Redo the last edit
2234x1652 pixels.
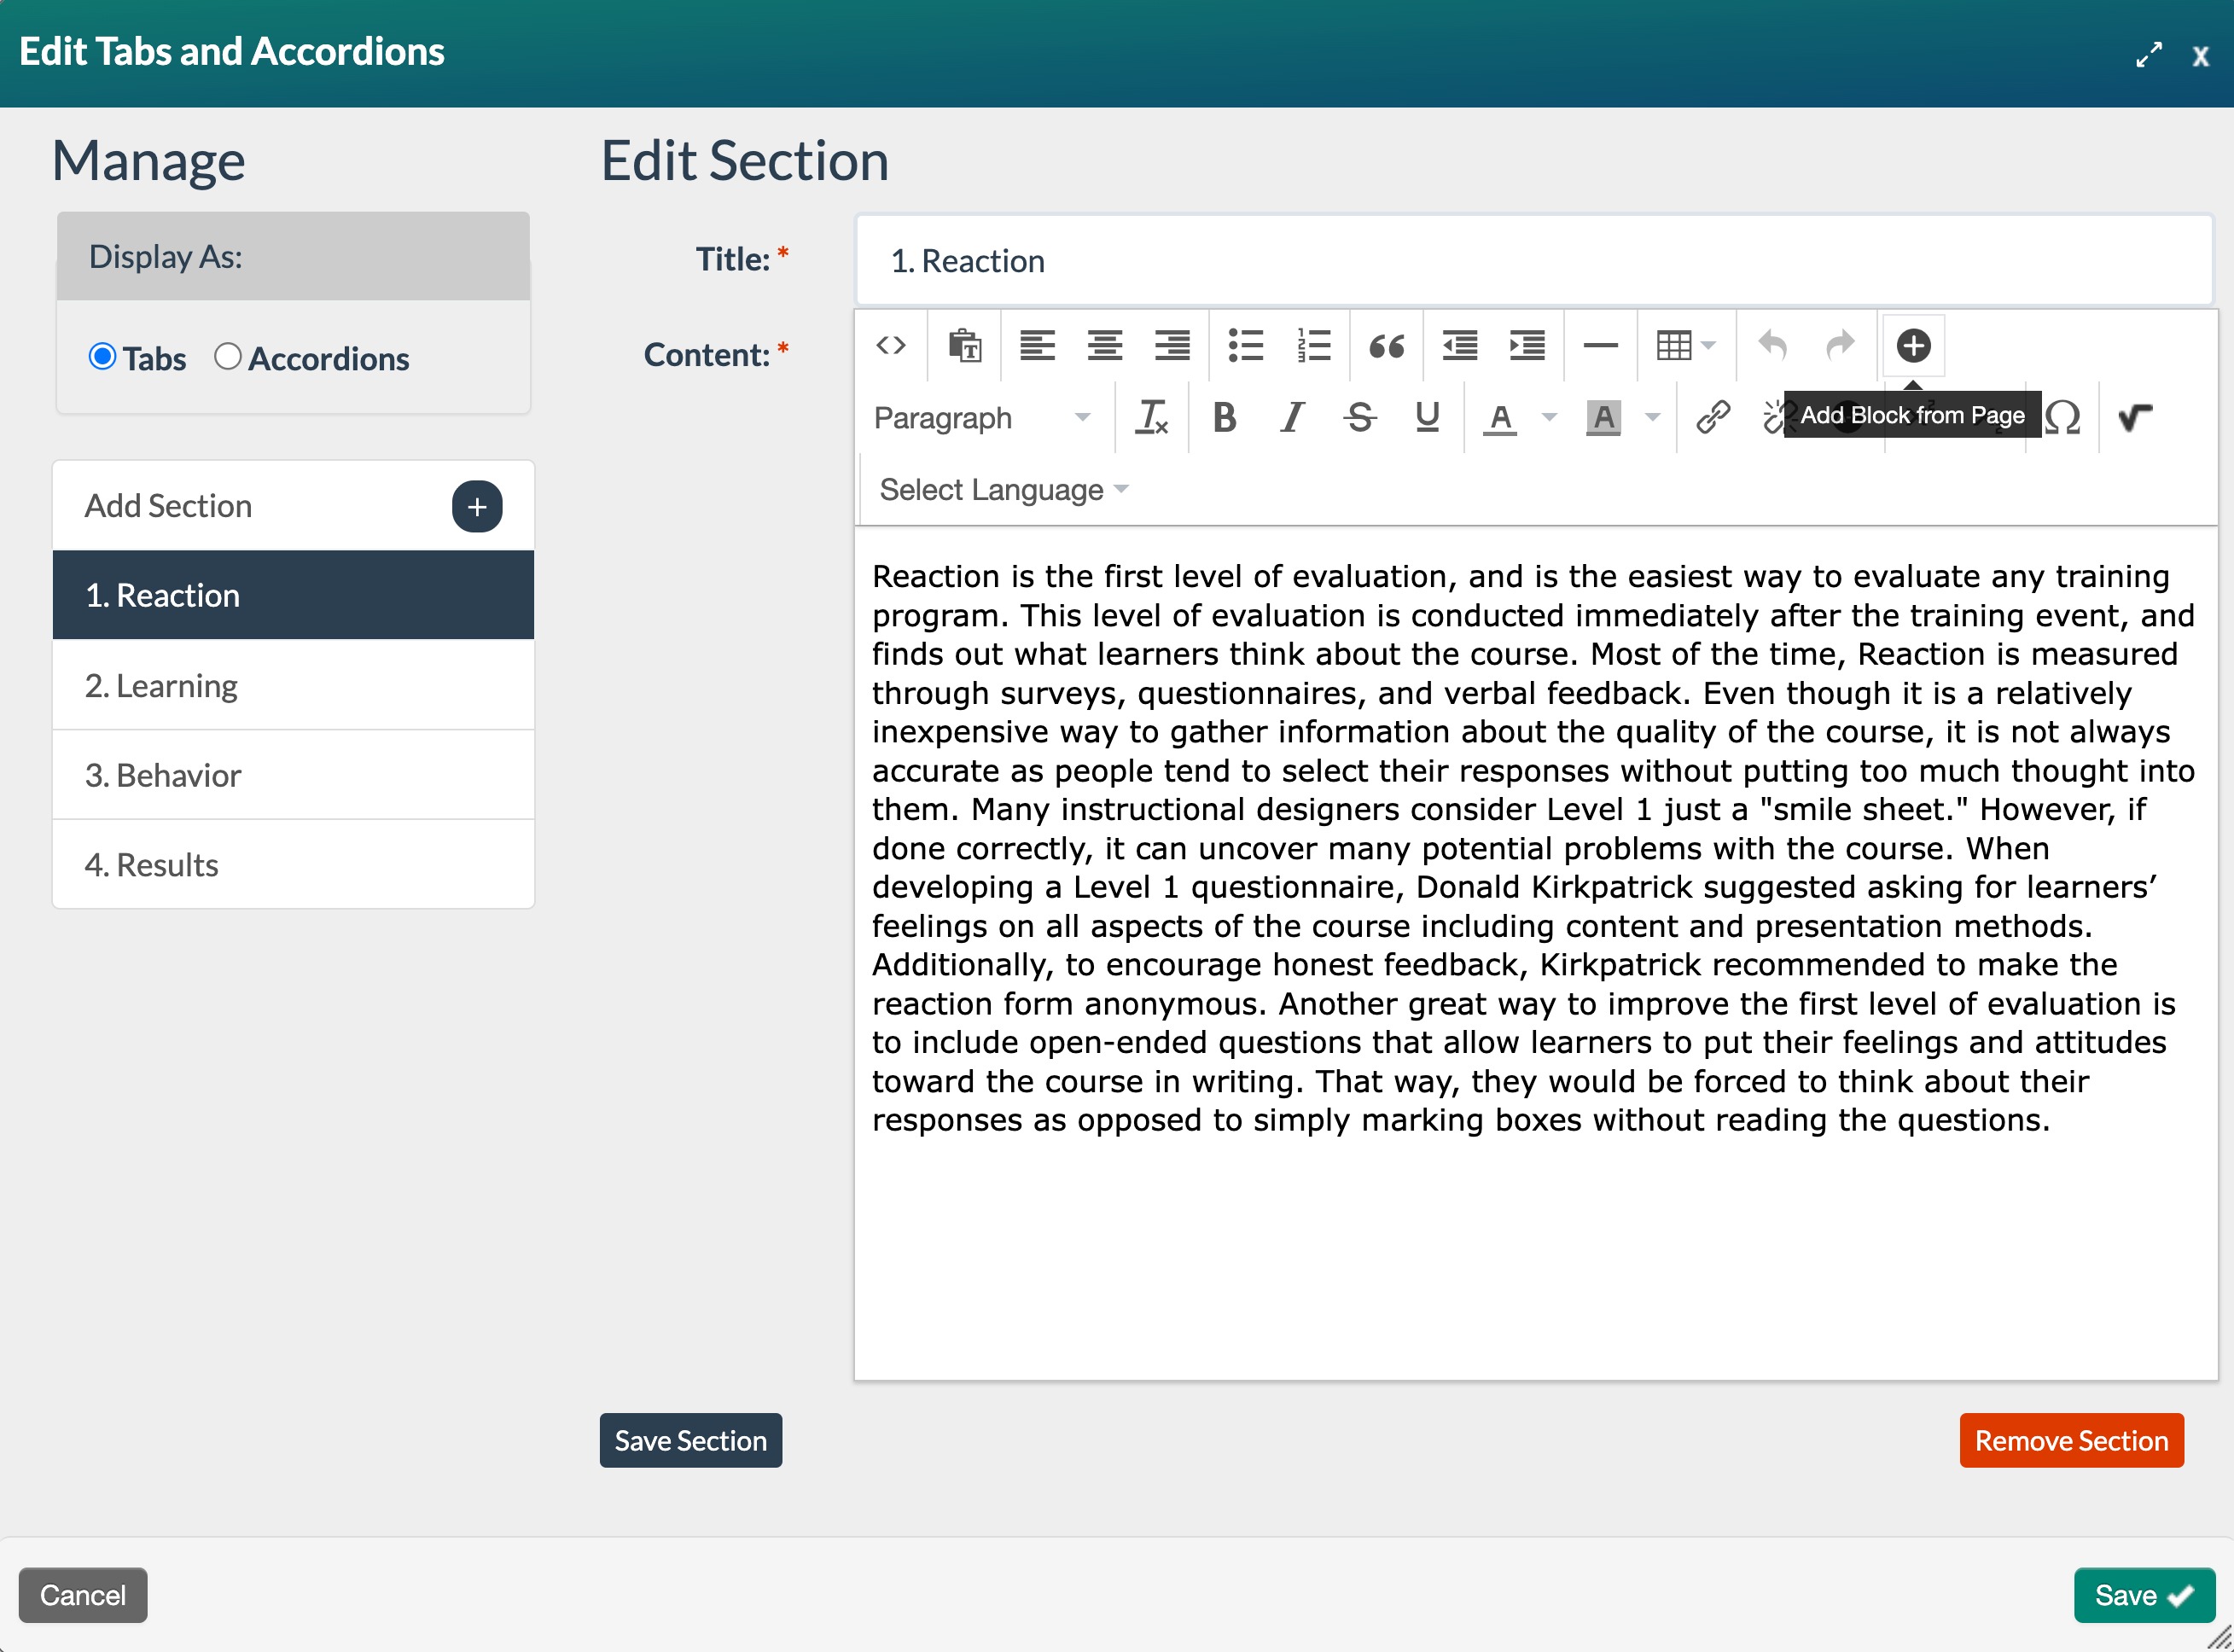1840,346
